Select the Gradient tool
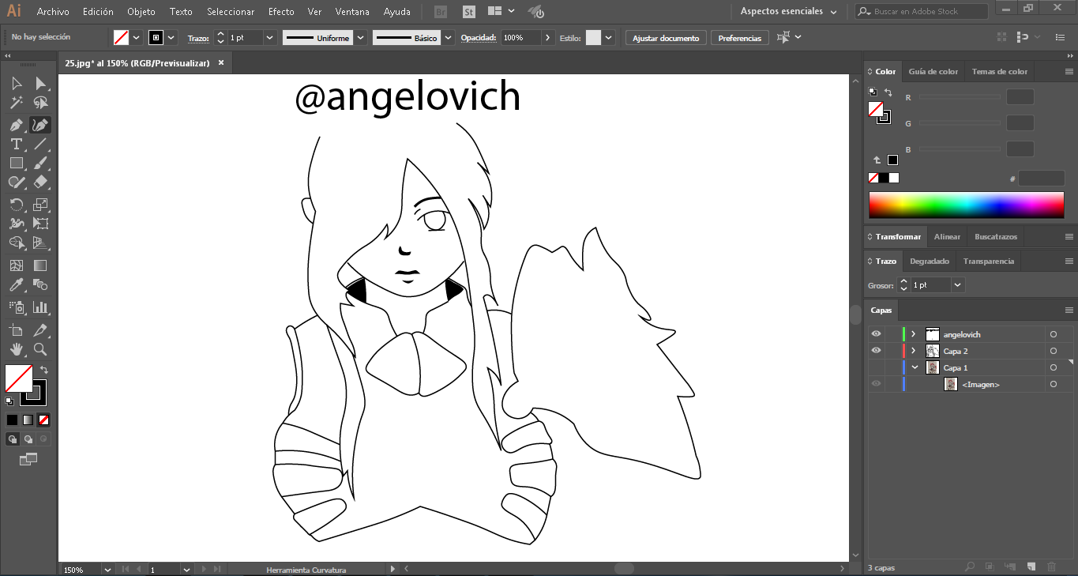Image resolution: width=1078 pixels, height=576 pixels. 40,265
